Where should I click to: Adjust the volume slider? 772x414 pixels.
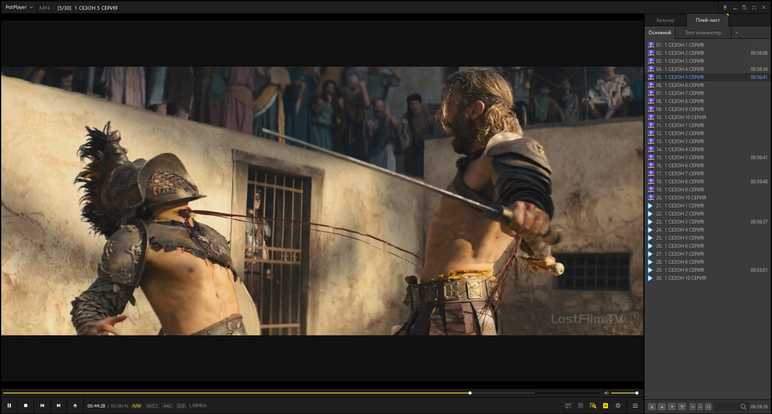click(x=624, y=393)
